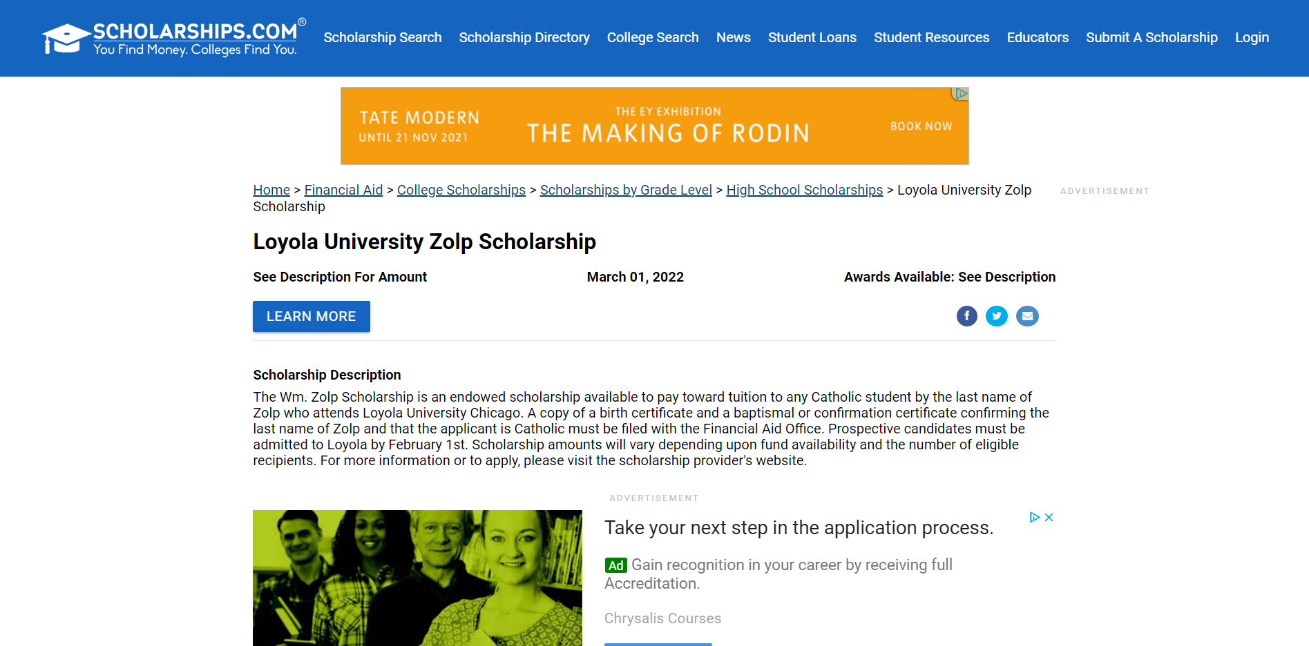Select College Search from the navigation
Screen dimensions: 1309x646
(652, 37)
